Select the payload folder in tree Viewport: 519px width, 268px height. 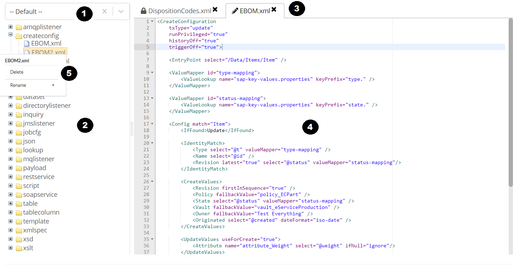coord(35,168)
